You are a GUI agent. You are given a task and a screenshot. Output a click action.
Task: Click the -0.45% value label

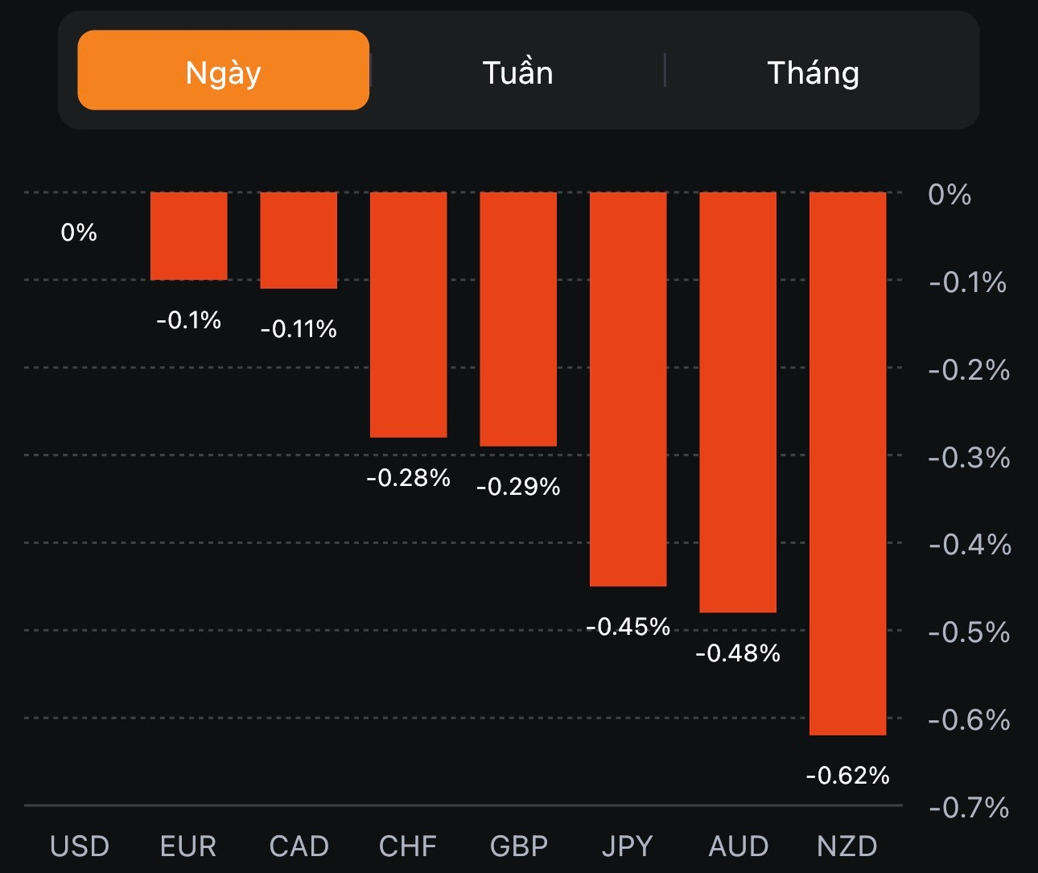point(628,627)
